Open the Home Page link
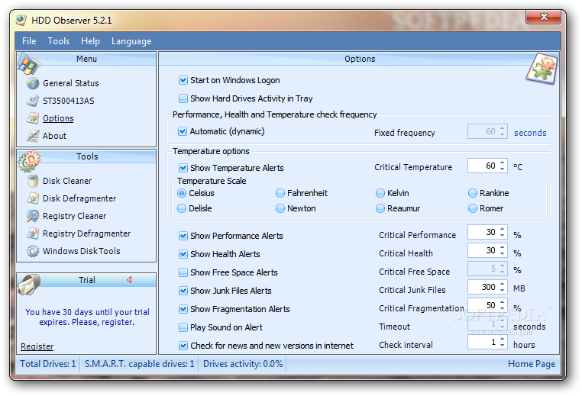The height and width of the screenshot is (396, 582). pyautogui.click(x=532, y=364)
